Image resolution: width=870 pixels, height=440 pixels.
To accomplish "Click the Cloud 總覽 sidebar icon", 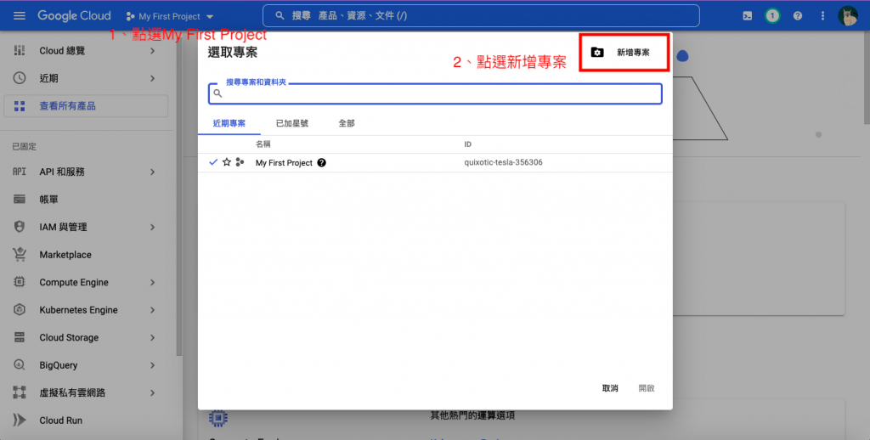I will point(20,50).
